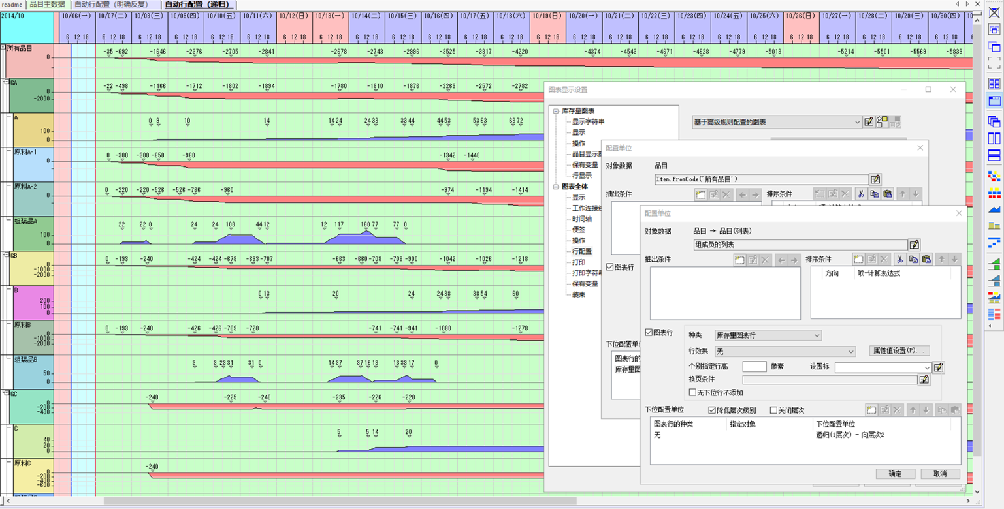The image size is (1004, 509).
Task: Paste 排序条件 entry in front dialog
Action: click(x=926, y=259)
